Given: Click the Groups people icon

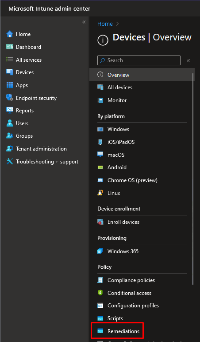Looking at the screenshot, I should [x=10, y=136].
